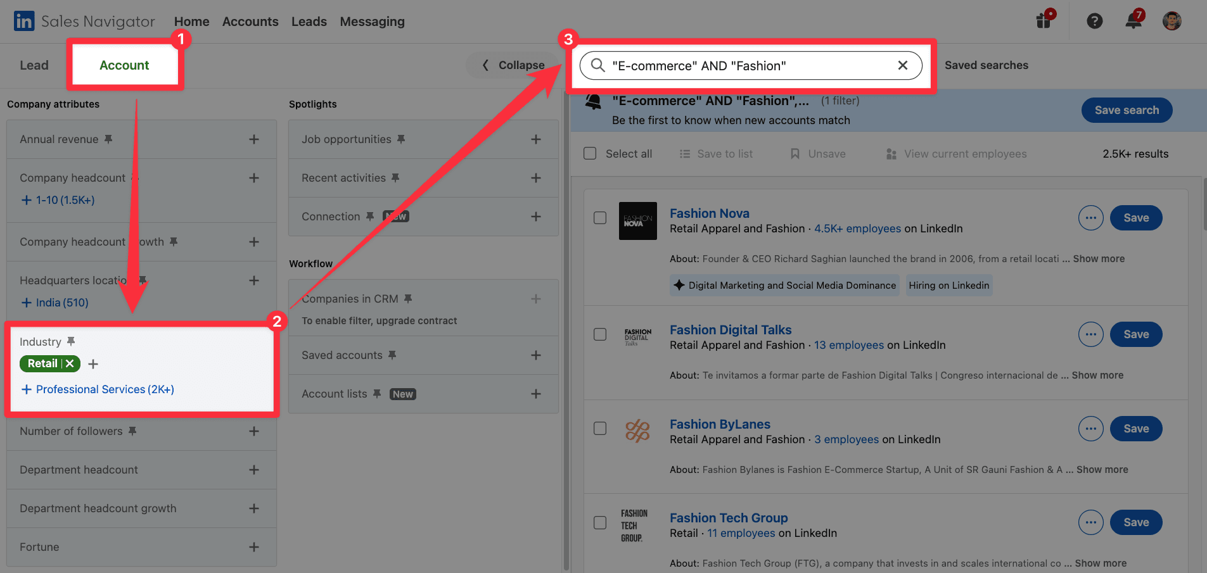
Task: Check the Fashion ByLanes result checkbox
Action: (x=600, y=429)
